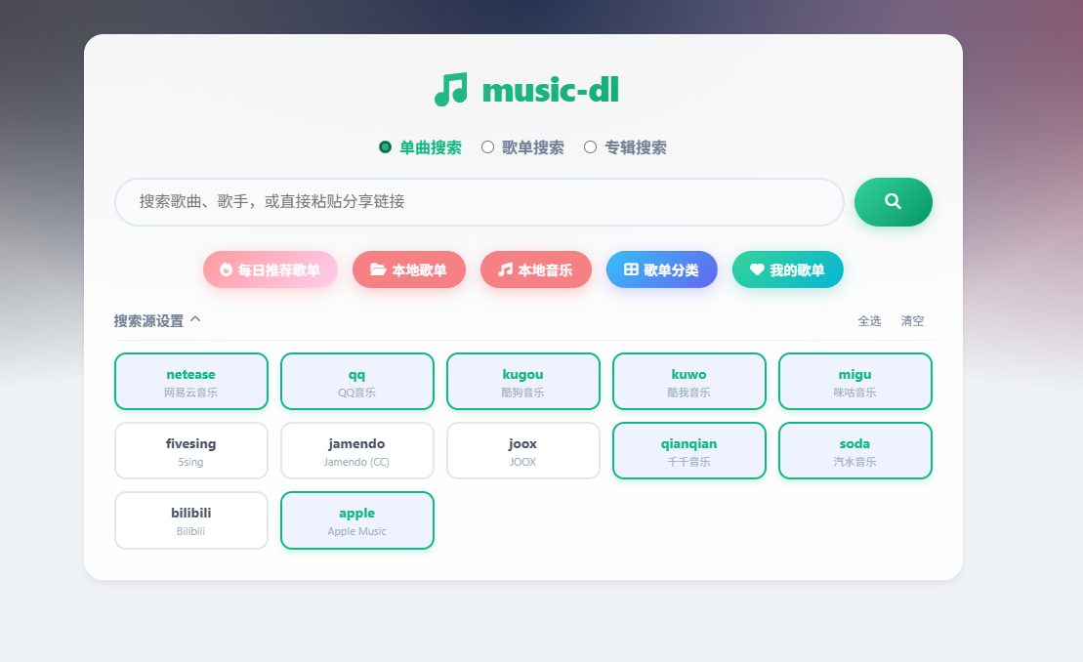Click the song search input field
This screenshot has width=1083, height=662.
(479, 201)
